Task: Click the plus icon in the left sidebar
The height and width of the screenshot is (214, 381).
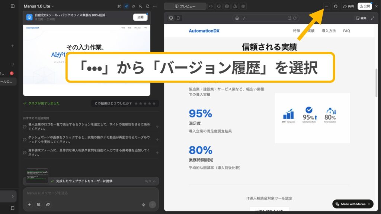Action: pyautogui.click(x=13, y=46)
